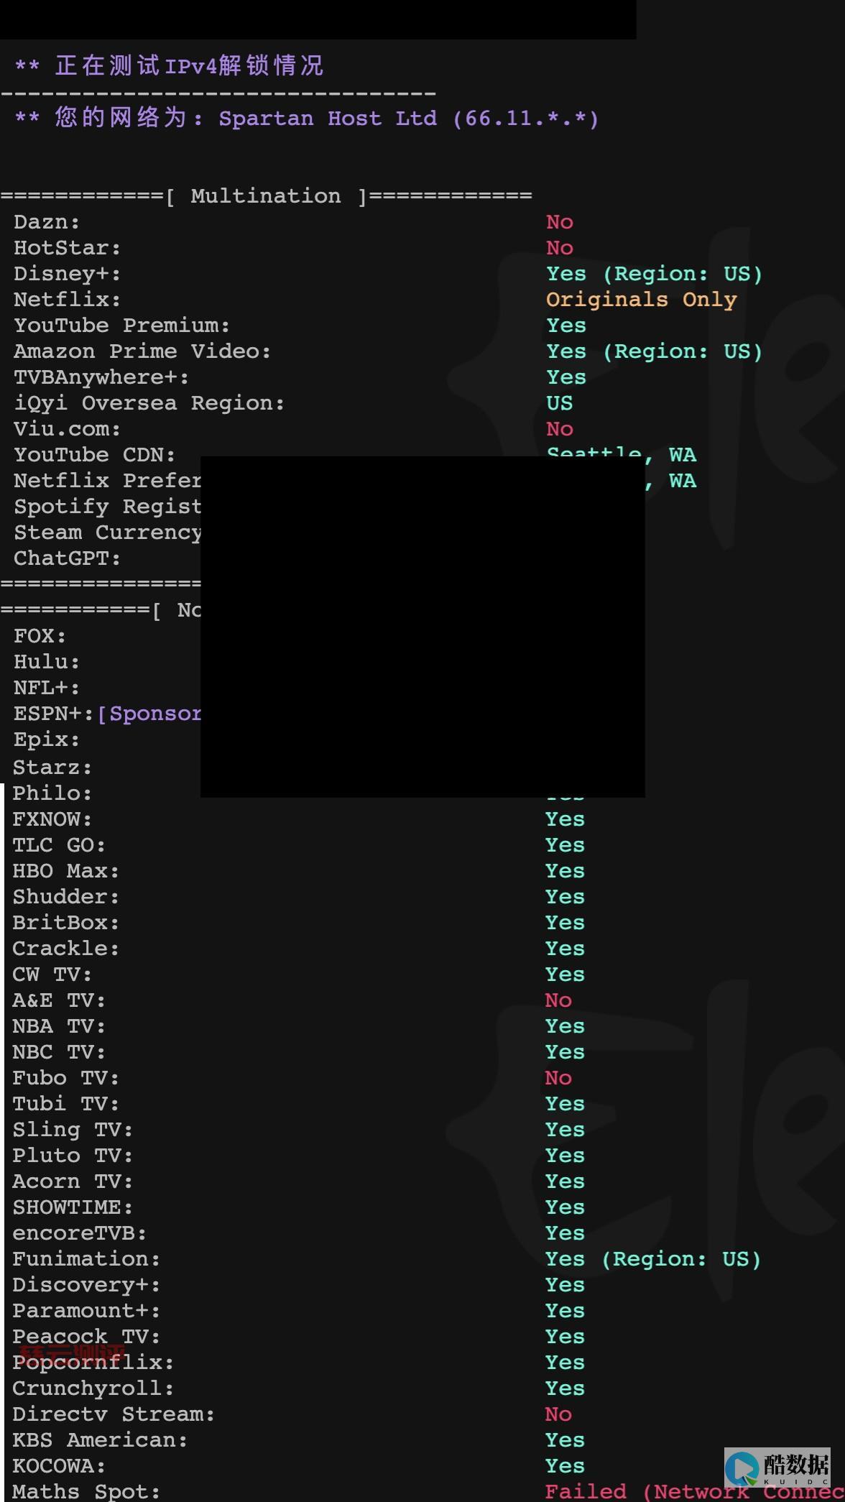Screen dimensions: 845x1502
Task: Select the 'TVBAnywhere+:' label
Action: [x=101, y=377]
